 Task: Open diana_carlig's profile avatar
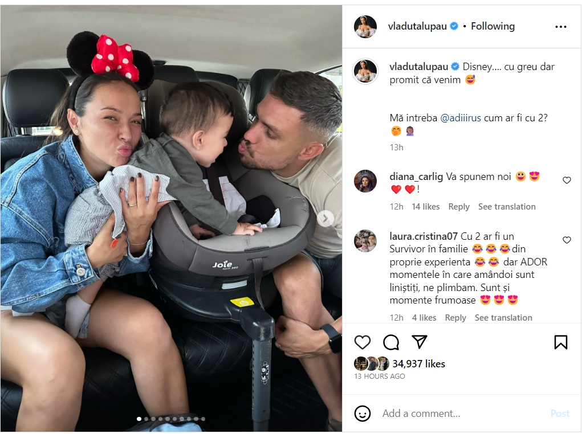click(365, 181)
